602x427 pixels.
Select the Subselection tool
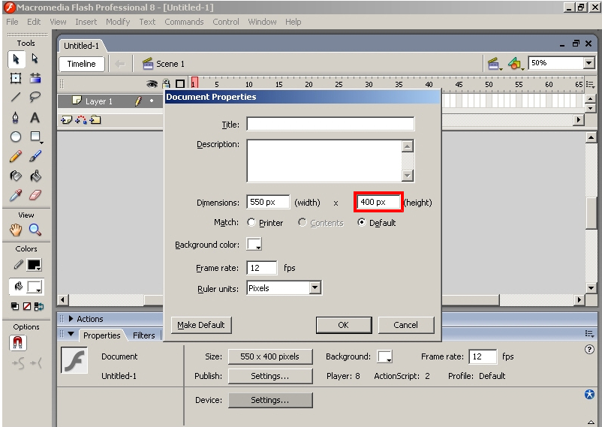(x=35, y=59)
